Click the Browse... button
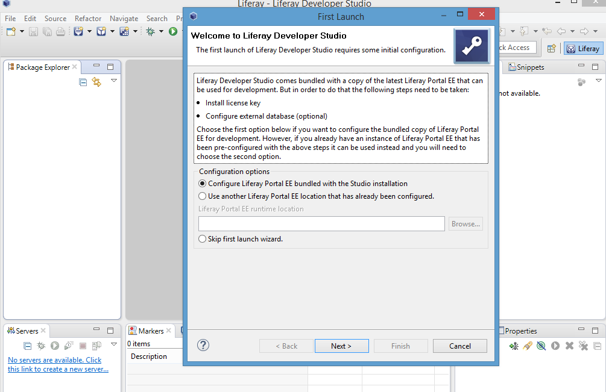 466,224
